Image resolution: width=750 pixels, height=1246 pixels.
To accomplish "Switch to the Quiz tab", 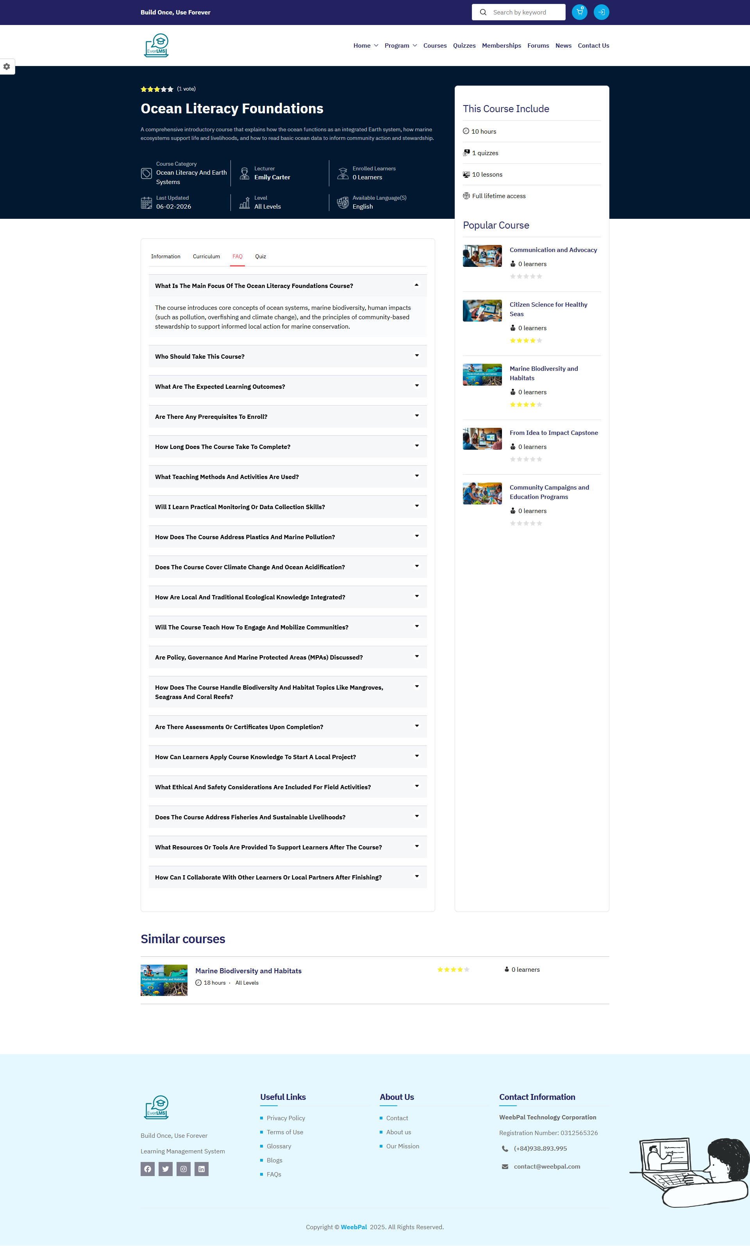I will pos(260,256).
